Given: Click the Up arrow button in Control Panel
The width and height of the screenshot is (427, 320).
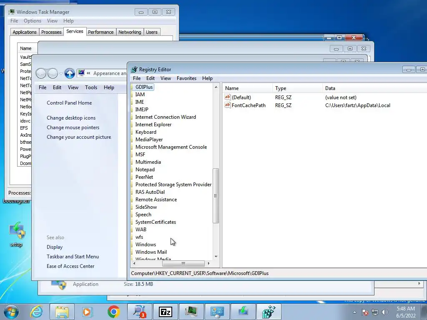Looking at the screenshot, I should click(70, 73).
